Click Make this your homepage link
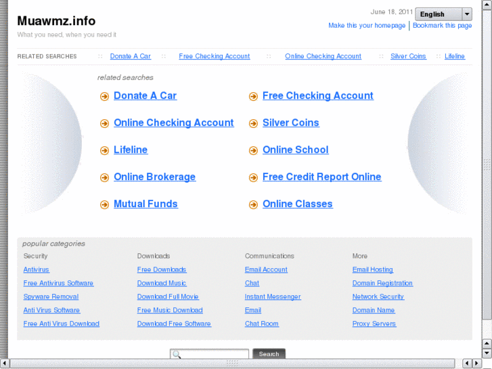The height and width of the screenshot is (369, 492). tap(367, 26)
